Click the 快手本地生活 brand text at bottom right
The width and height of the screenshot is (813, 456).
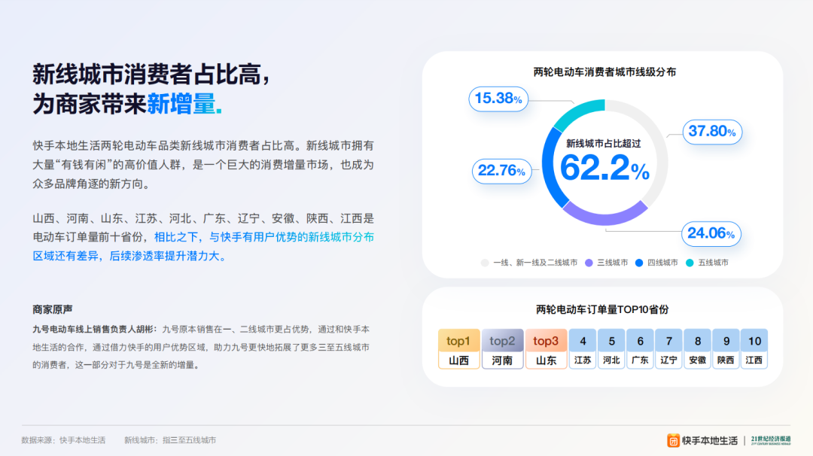click(709, 440)
